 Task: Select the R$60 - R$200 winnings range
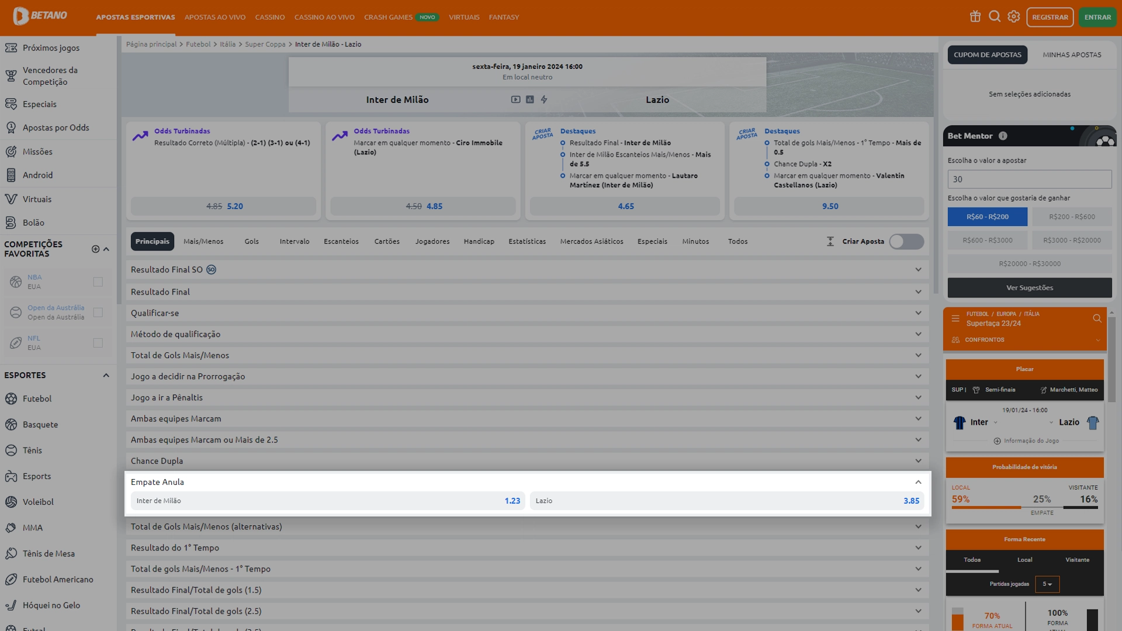987,217
